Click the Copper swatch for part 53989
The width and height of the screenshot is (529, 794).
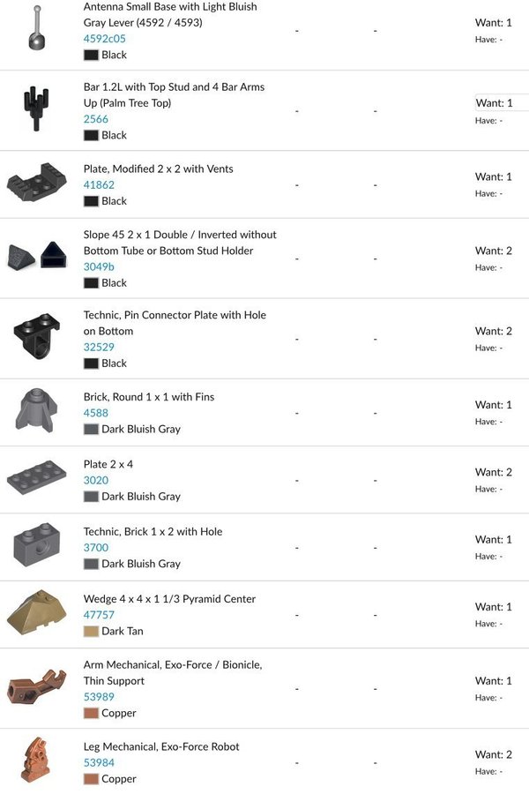click(91, 713)
